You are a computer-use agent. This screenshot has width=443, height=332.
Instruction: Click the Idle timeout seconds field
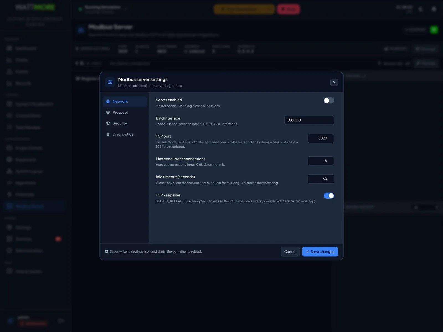click(x=321, y=179)
